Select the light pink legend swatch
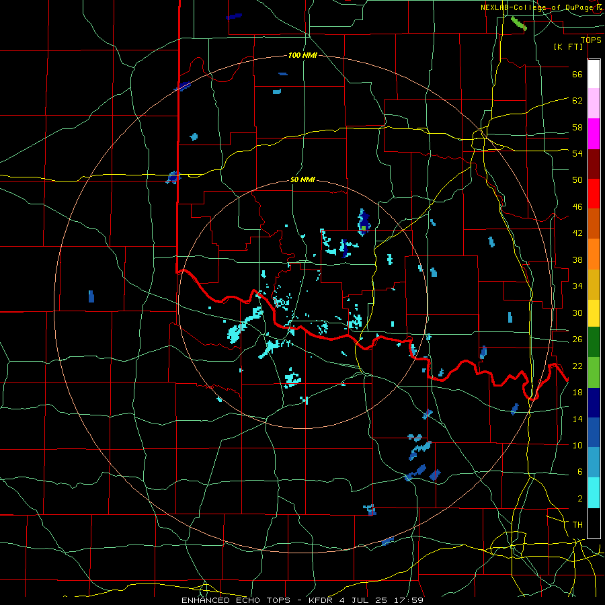The height and width of the screenshot is (605, 605). point(594,104)
